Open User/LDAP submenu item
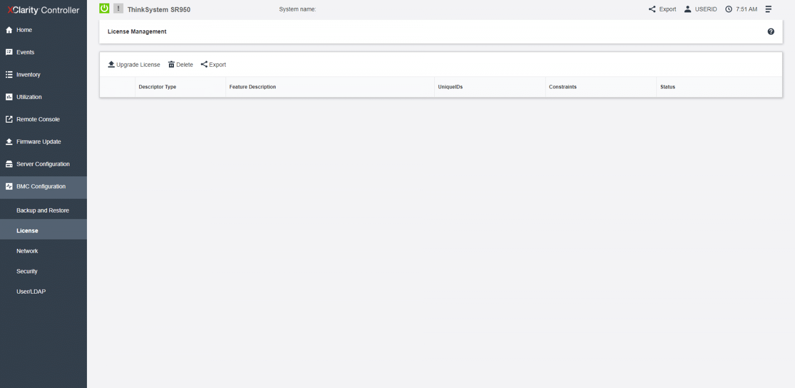This screenshot has height=388, width=795. (x=43, y=292)
